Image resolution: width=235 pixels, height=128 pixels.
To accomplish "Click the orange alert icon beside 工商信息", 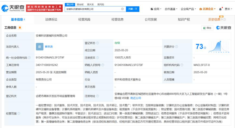I will [20, 27].
